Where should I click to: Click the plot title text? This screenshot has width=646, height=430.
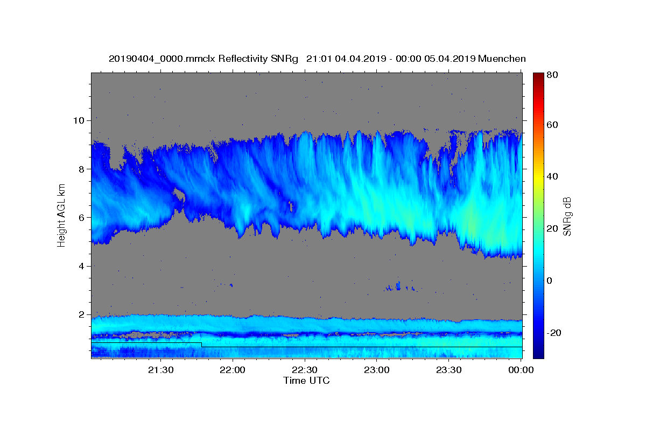pos(317,59)
